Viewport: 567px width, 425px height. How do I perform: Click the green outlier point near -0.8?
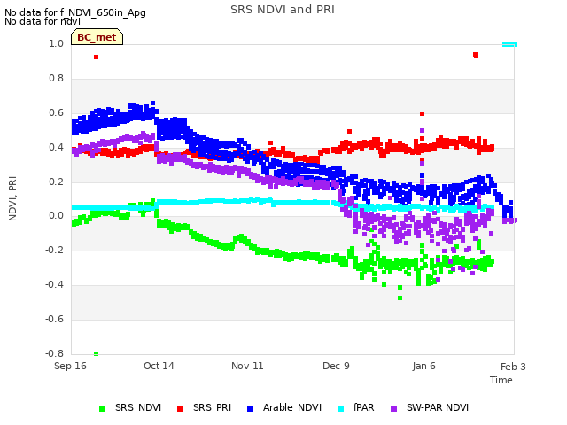point(97,353)
